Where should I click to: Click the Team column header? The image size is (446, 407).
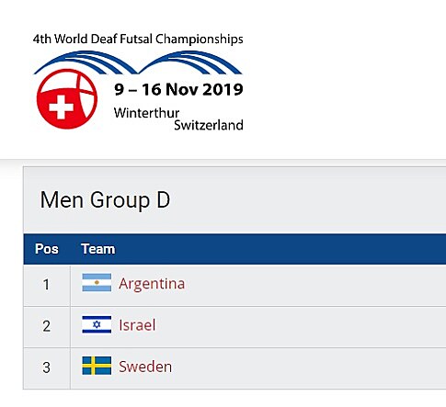pos(98,249)
